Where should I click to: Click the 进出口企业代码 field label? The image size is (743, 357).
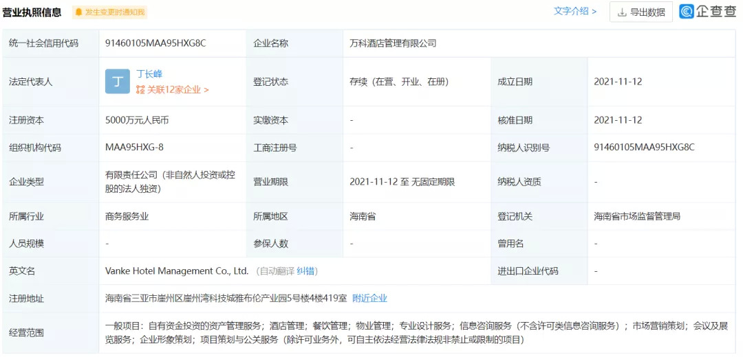528,271
